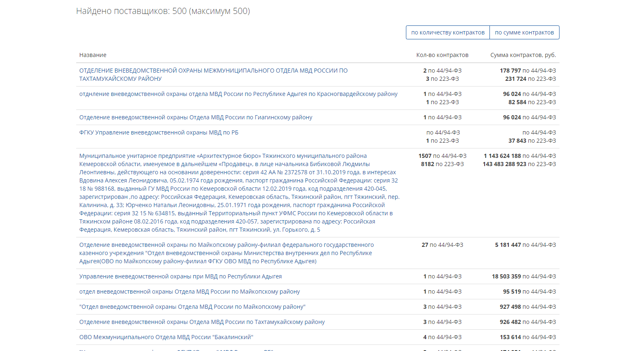
Task: Click the Кол-во контрактов column header
Action: point(442,55)
